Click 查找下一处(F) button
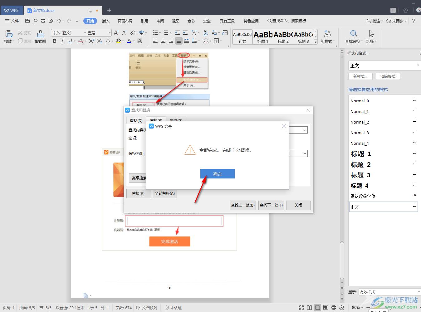The width and height of the screenshot is (421, 312). (271, 205)
